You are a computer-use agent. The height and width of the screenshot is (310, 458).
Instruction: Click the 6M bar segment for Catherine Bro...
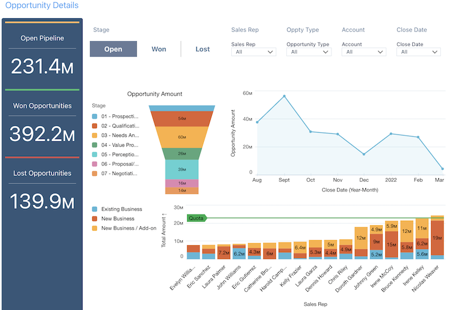[x=269, y=254]
